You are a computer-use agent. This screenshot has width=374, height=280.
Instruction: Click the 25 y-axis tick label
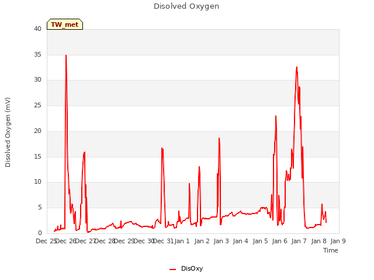coord(37,105)
